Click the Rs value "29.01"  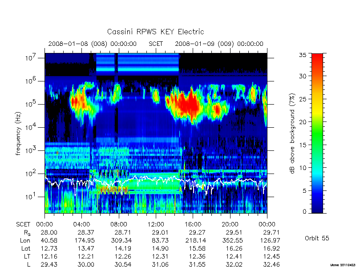pyautogui.click(x=160, y=232)
